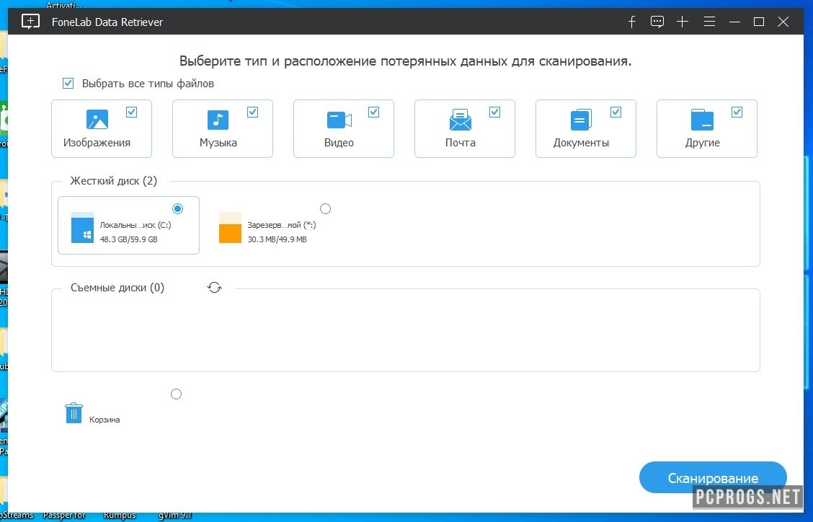813x522 pixels.
Task: Disable the Documents checkbox
Action: [x=616, y=112]
